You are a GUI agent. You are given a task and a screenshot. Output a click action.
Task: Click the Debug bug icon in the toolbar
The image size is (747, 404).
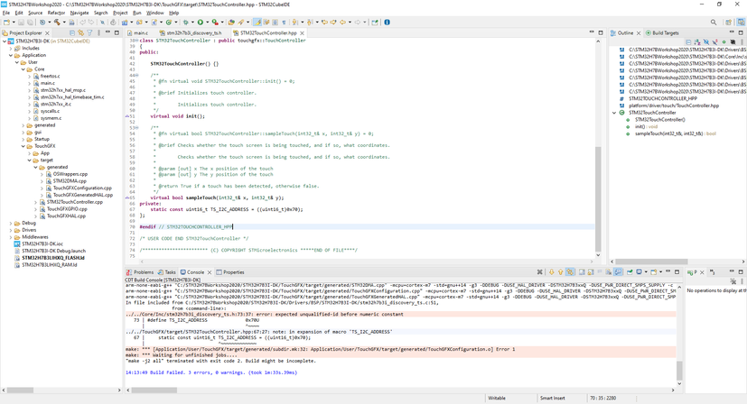click(186, 23)
